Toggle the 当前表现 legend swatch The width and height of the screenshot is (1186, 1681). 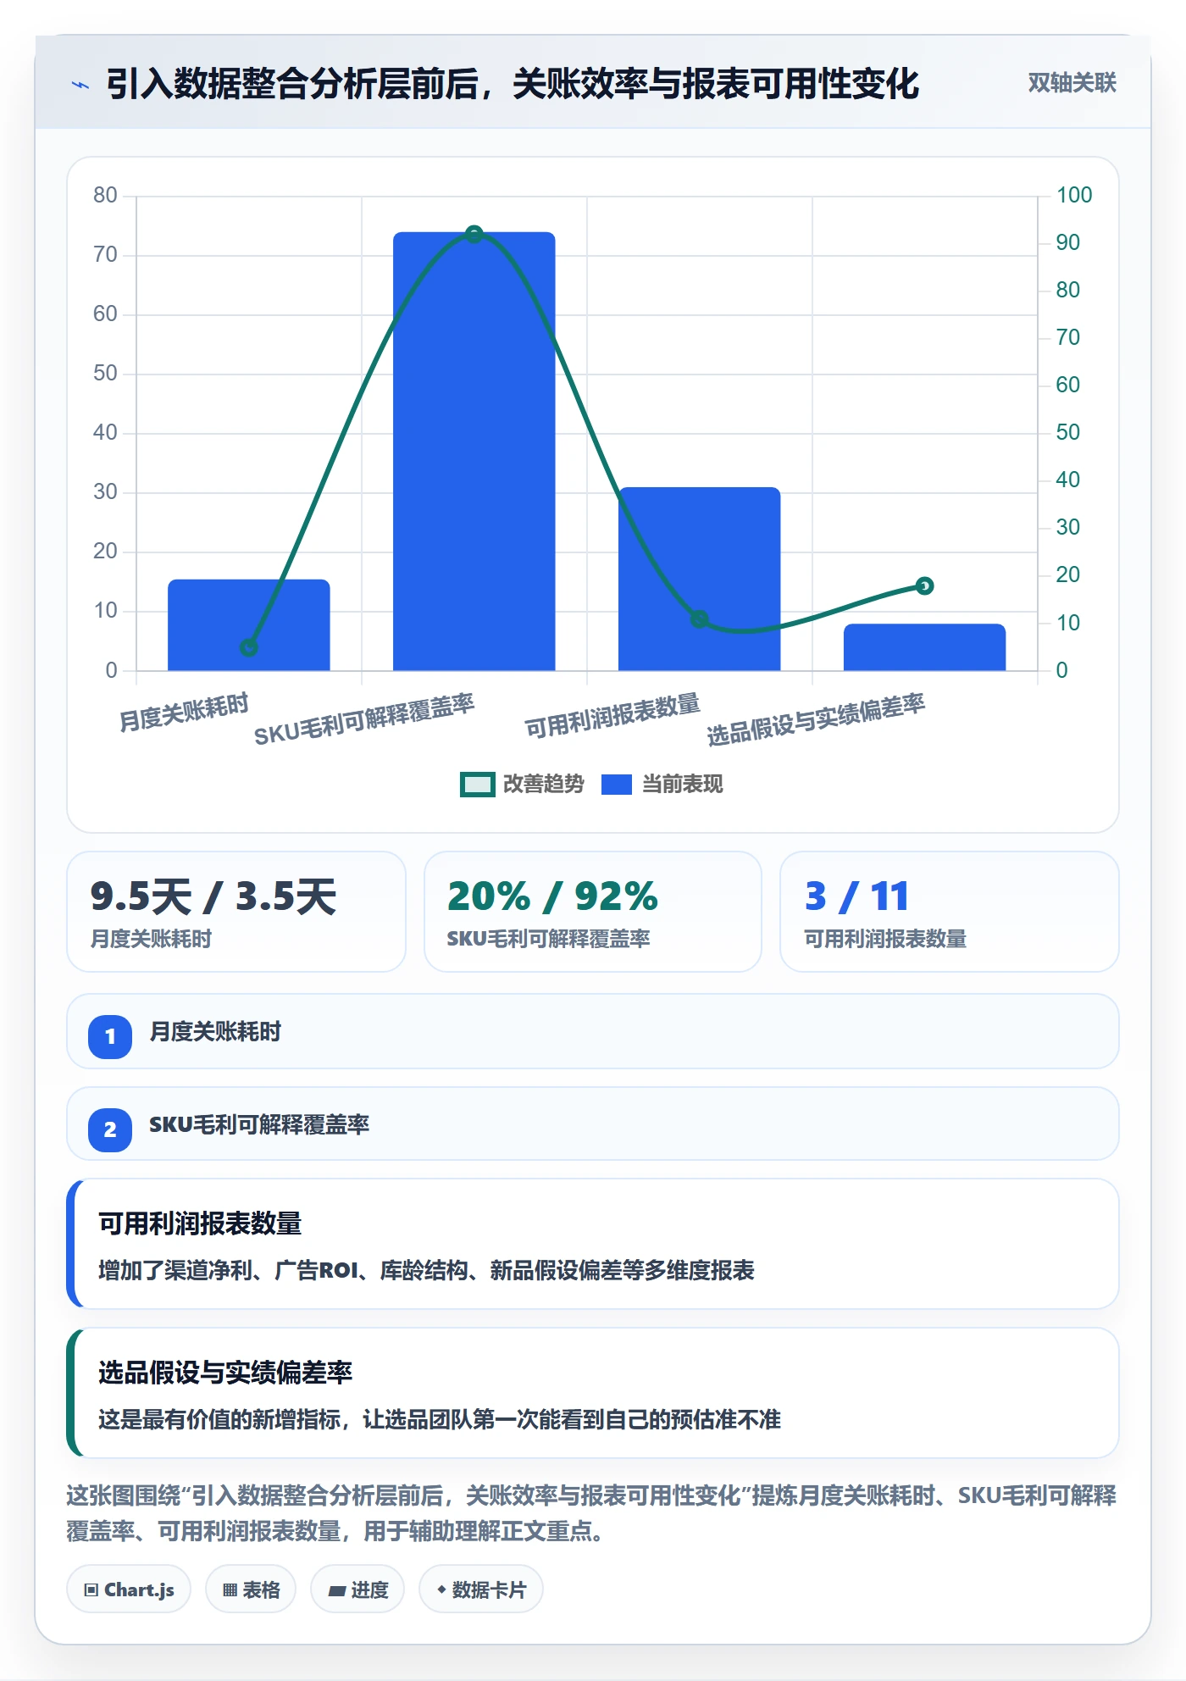tap(616, 785)
